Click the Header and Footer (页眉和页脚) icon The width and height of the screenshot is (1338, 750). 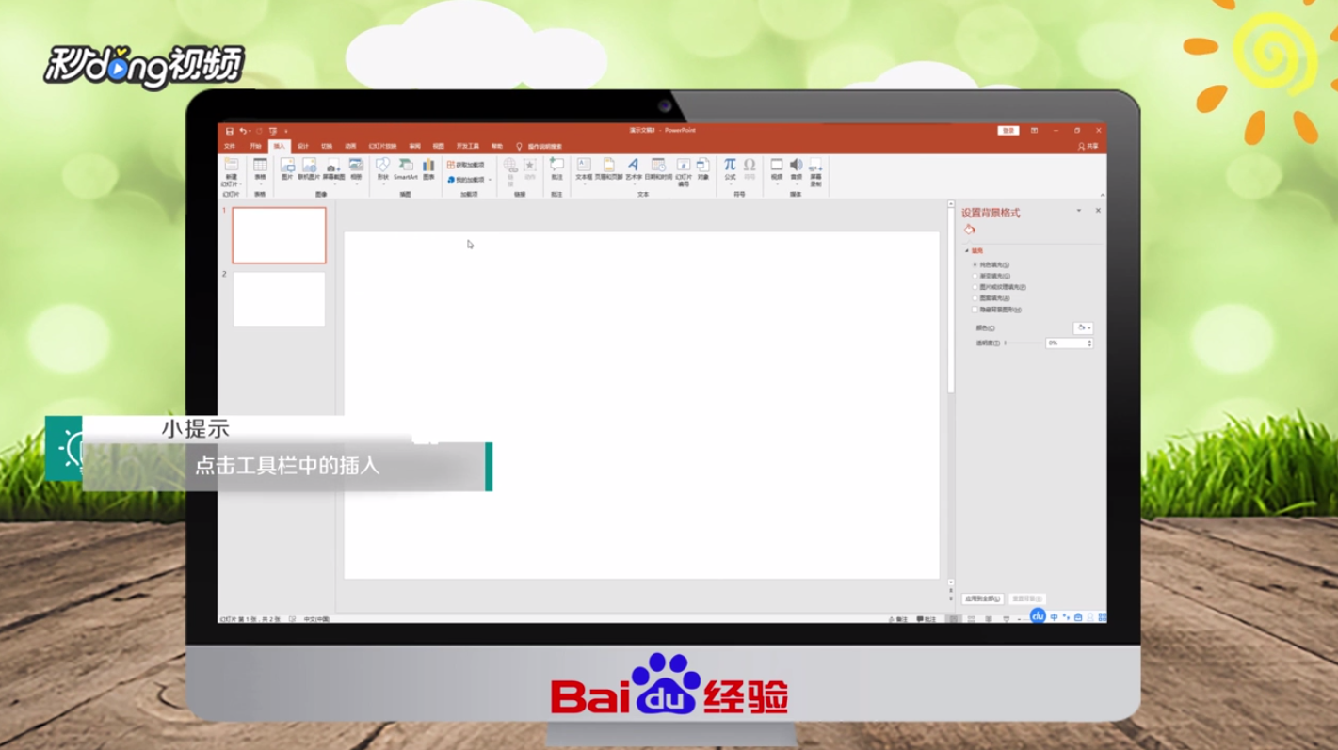608,165
